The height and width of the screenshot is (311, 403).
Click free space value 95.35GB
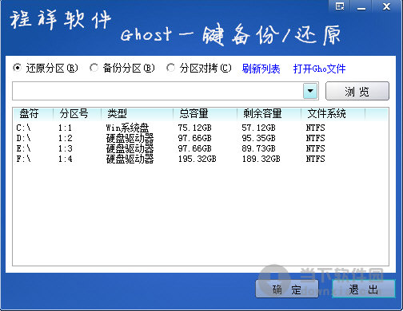[x=258, y=138]
